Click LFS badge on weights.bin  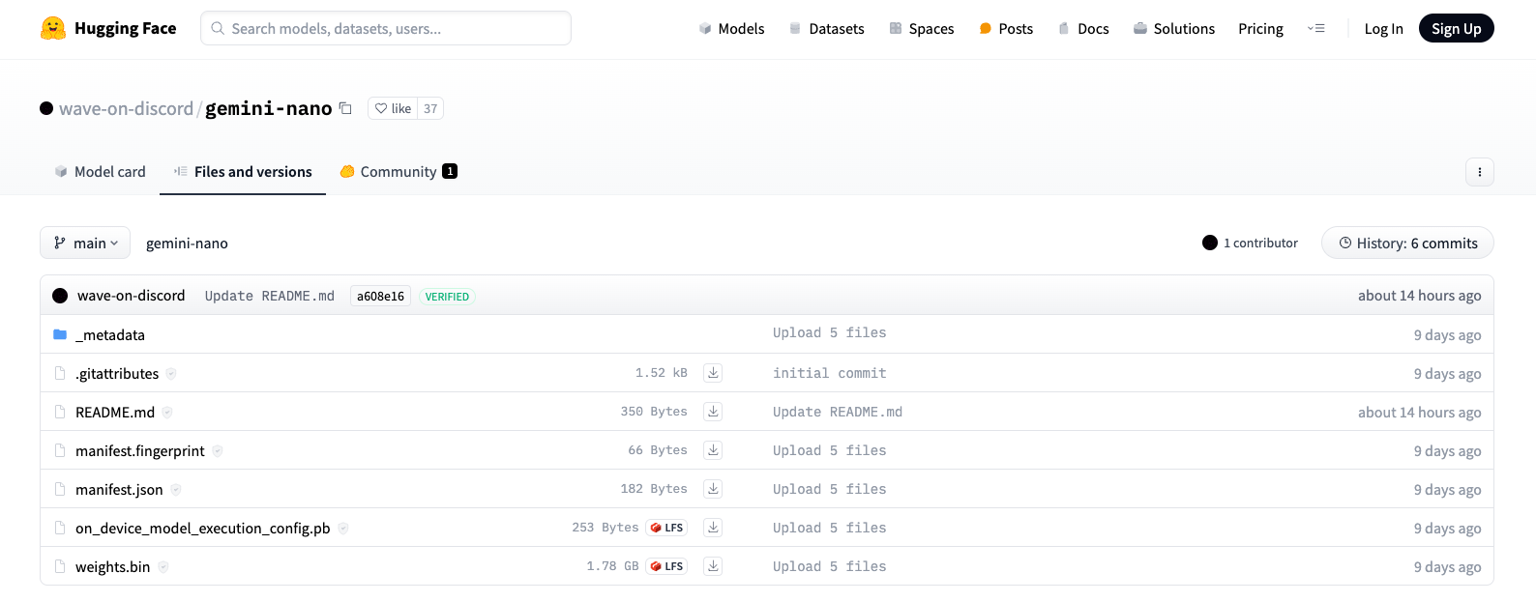click(667, 566)
